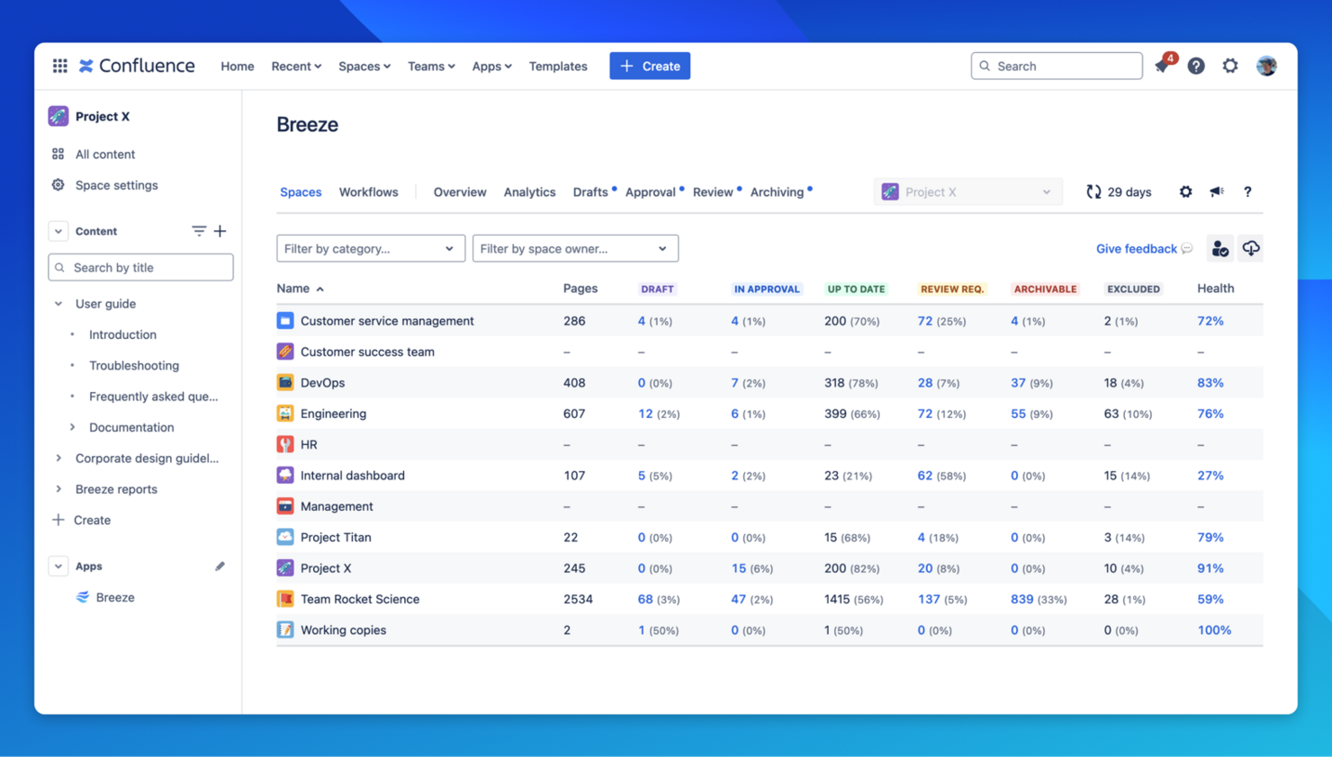
Task: Click the Give feedback link
Action: click(x=1137, y=248)
